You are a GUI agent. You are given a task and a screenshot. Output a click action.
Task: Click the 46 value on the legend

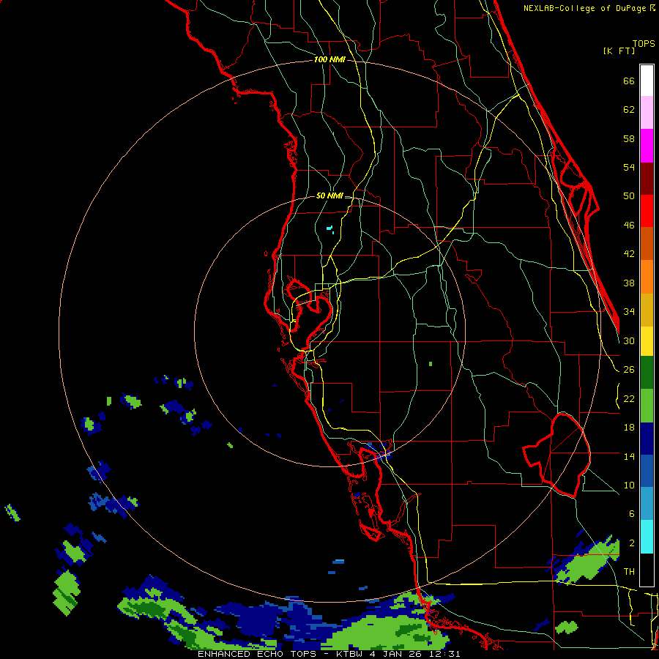point(629,226)
